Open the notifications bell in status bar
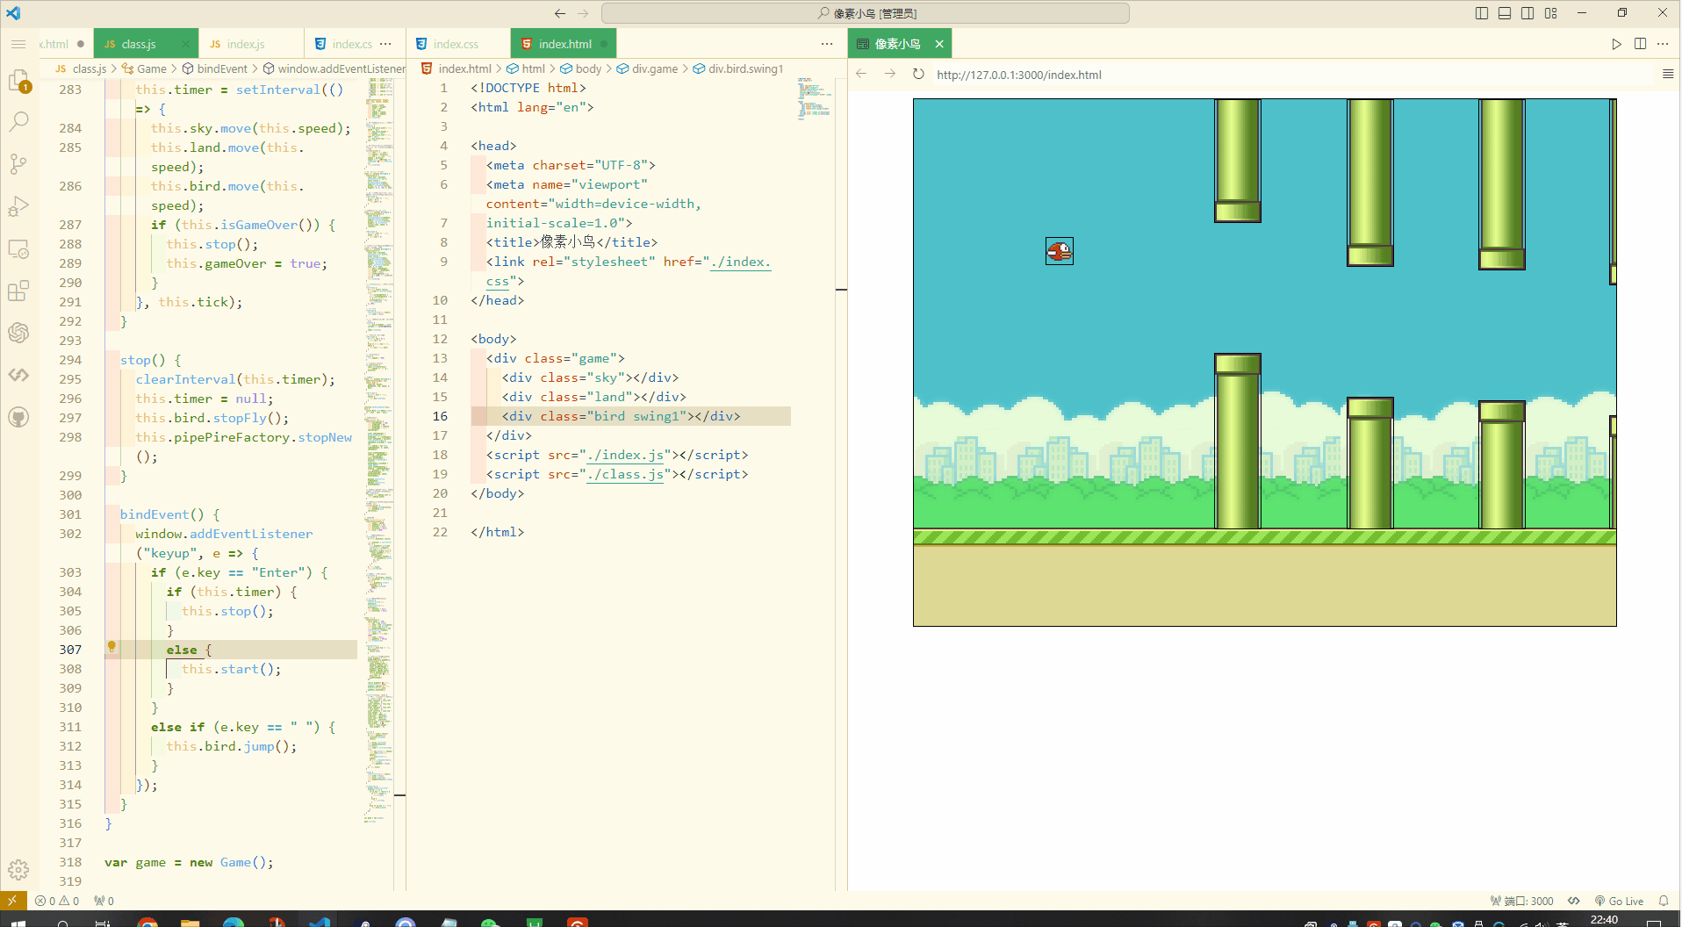 pyautogui.click(x=1663, y=901)
